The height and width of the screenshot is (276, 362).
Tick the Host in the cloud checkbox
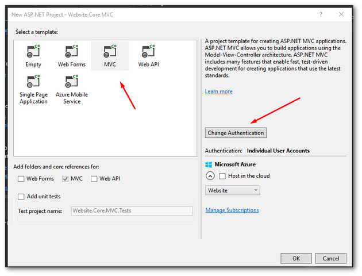click(222, 176)
